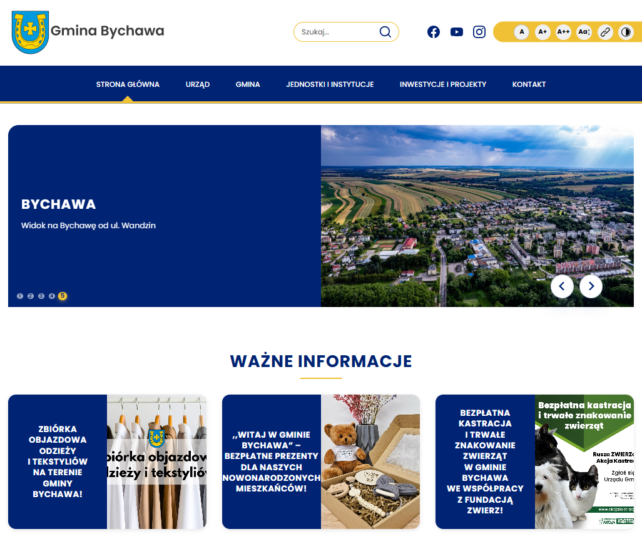Click the search magnifier icon
Screen dimensions: 642x539
[x=385, y=31]
